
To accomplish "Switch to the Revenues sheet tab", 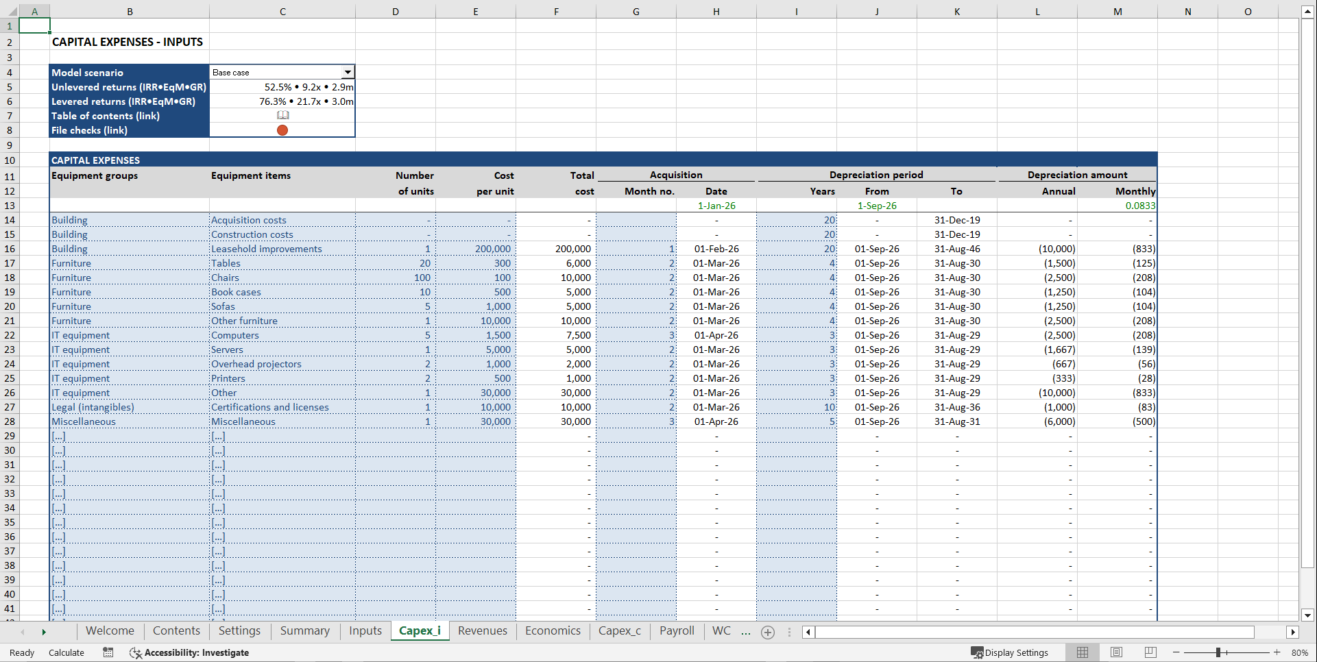I will coord(482,630).
